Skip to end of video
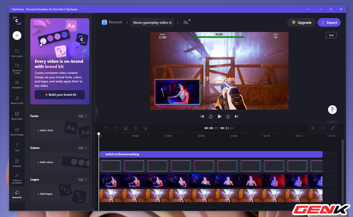 coord(237,116)
